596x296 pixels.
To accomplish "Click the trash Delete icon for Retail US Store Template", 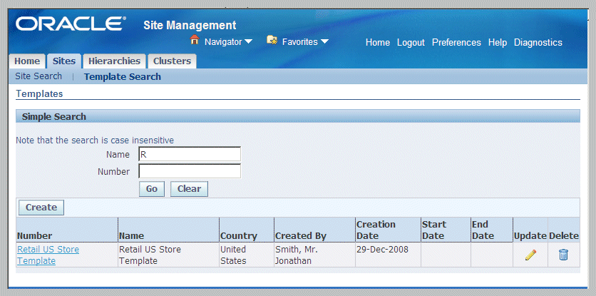I will pyautogui.click(x=563, y=255).
